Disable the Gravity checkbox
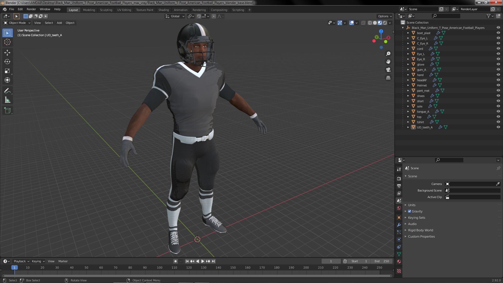Image resolution: width=503 pixels, height=283 pixels. pyautogui.click(x=409, y=211)
